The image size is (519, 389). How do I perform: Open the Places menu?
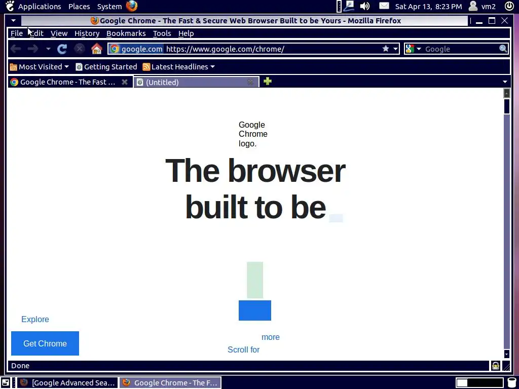79,6
